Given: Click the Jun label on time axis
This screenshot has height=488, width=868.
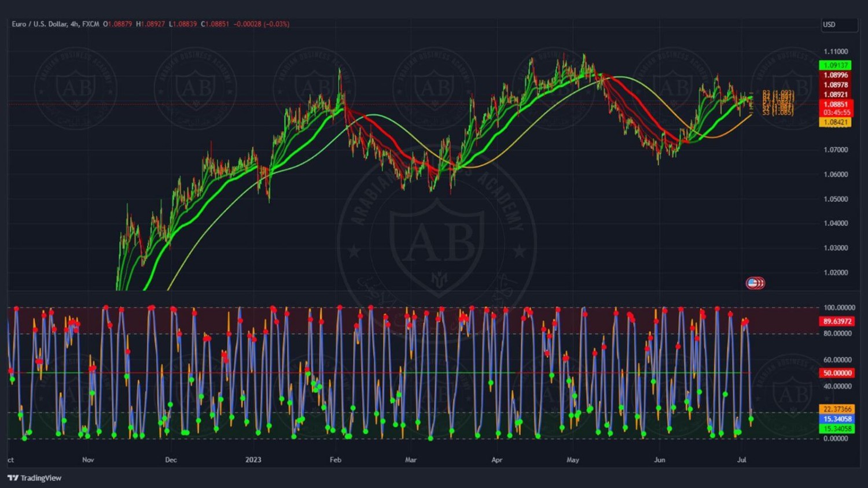Looking at the screenshot, I should coord(660,460).
